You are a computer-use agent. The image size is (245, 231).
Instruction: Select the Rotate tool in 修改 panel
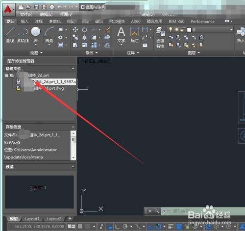point(84,29)
